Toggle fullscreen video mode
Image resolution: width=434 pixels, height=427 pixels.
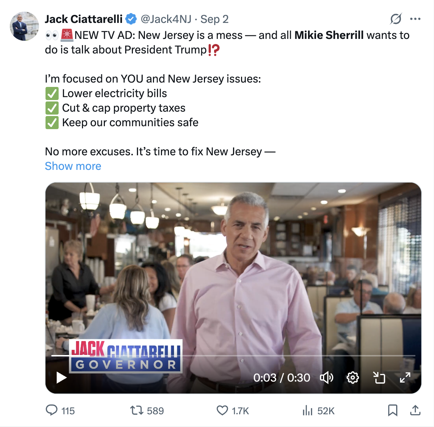tap(405, 378)
